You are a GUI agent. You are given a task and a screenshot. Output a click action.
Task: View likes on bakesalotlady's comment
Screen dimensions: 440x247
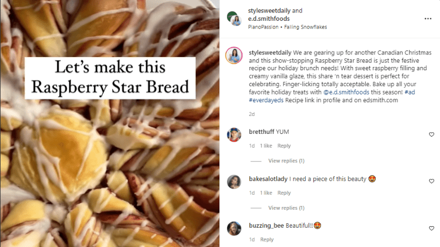[x=266, y=193]
